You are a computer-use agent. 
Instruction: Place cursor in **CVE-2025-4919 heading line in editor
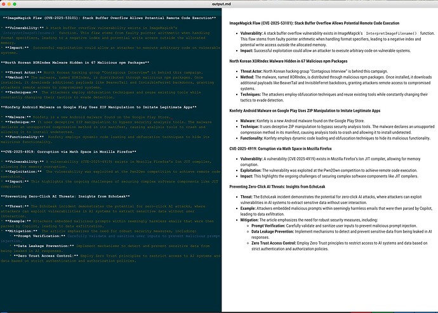click(69, 152)
